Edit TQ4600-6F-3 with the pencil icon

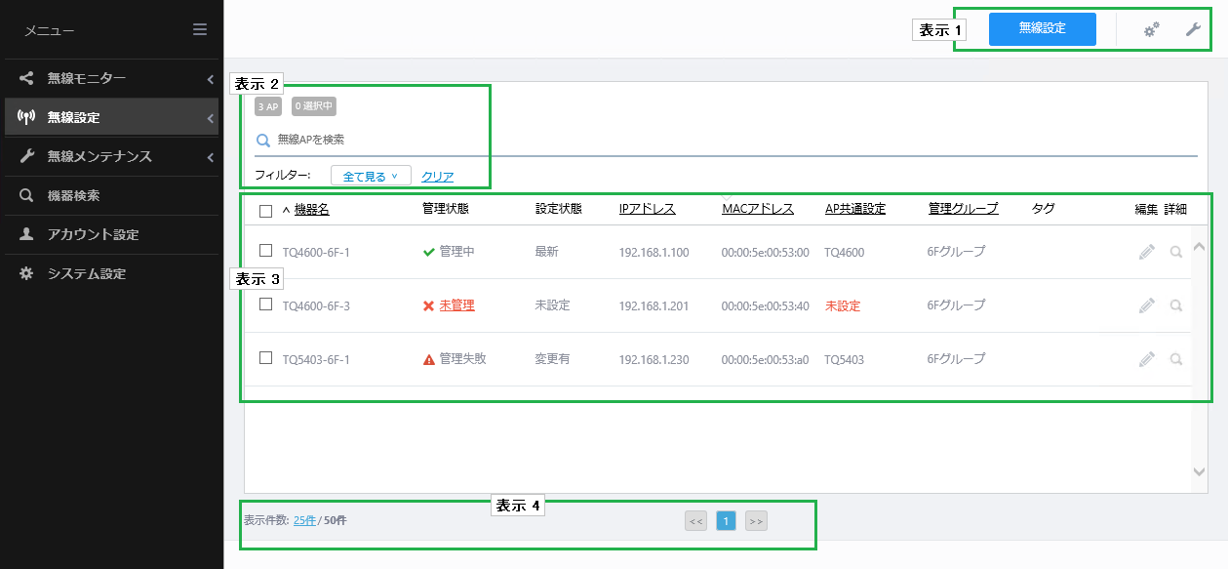tap(1146, 305)
